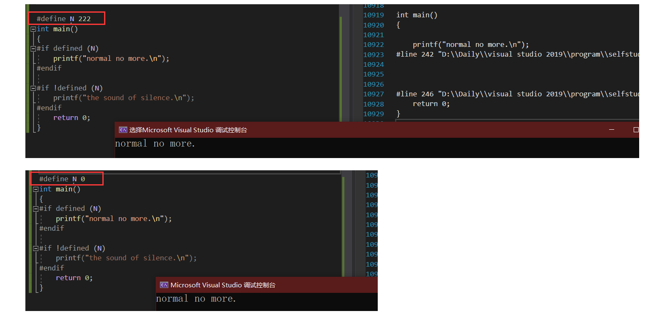Click 'printf("normal no more.\n")' in N 222 editor
The width and height of the screenshot is (662, 322).
click(111, 58)
